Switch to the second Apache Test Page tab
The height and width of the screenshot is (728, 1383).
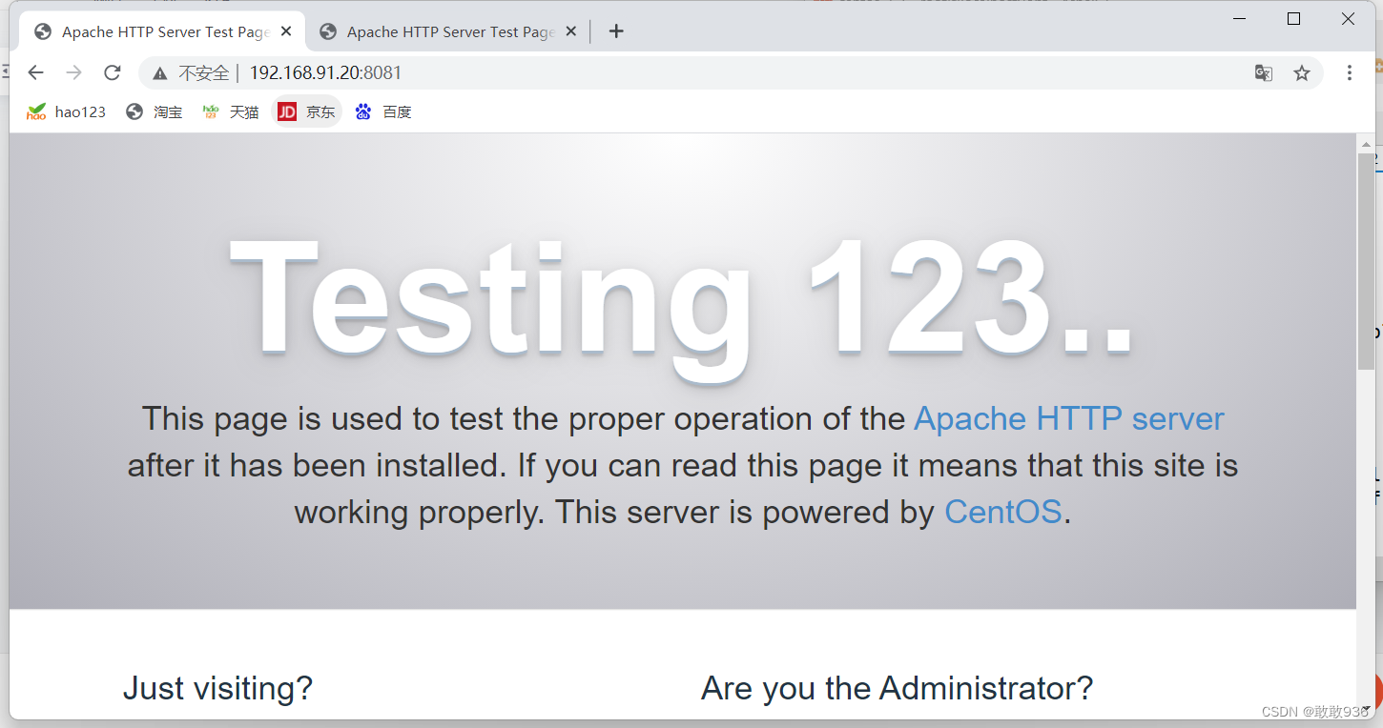pyautogui.click(x=448, y=31)
